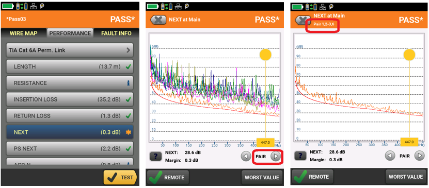Expand TIA Cat 6A Perm. Link chevron

(x=129, y=50)
